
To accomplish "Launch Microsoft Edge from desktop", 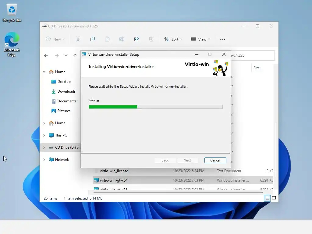I will [12, 44].
